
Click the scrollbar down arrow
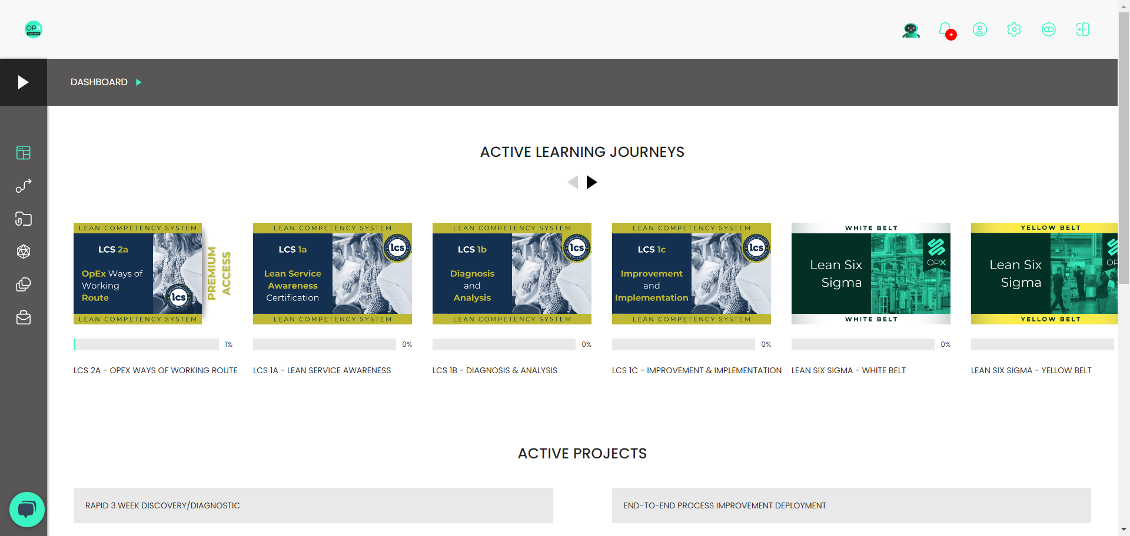tap(1124, 530)
